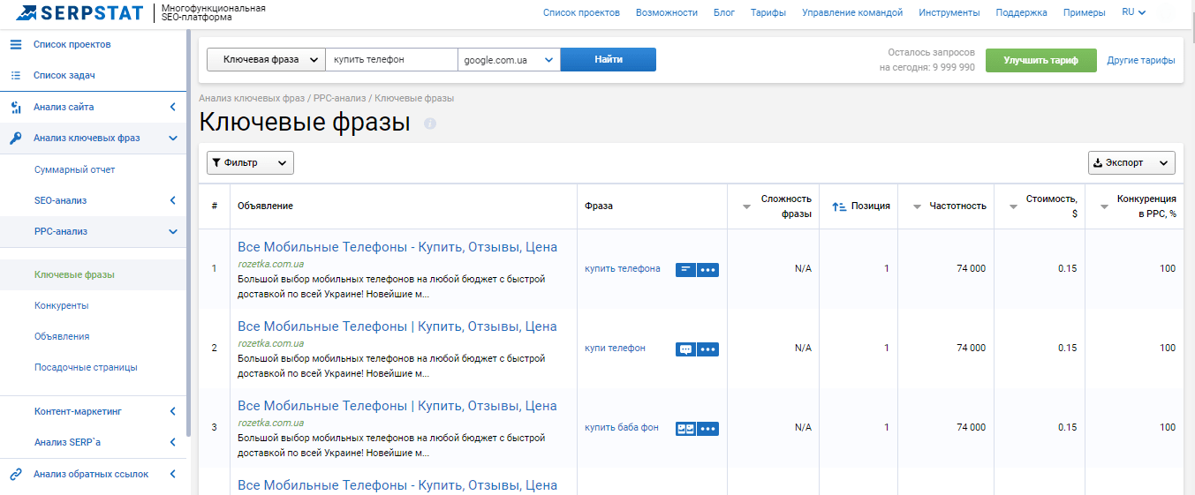Click the blue Найти button
1195x495 pixels.
(x=609, y=59)
